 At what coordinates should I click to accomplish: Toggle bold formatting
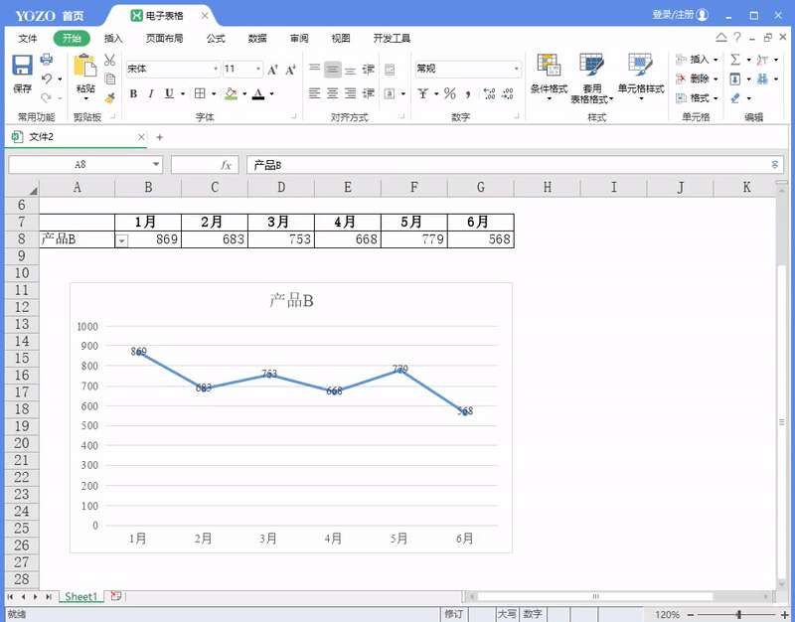(132, 93)
